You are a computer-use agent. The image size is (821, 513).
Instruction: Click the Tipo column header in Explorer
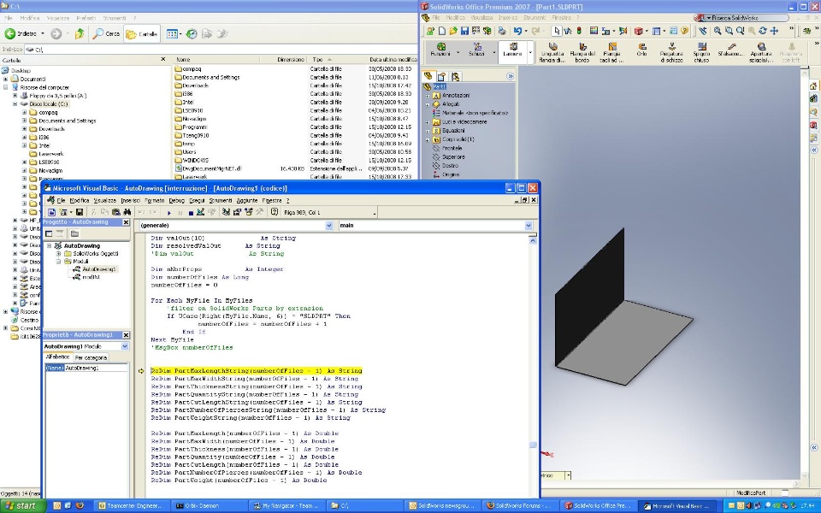(x=336, y=59)
